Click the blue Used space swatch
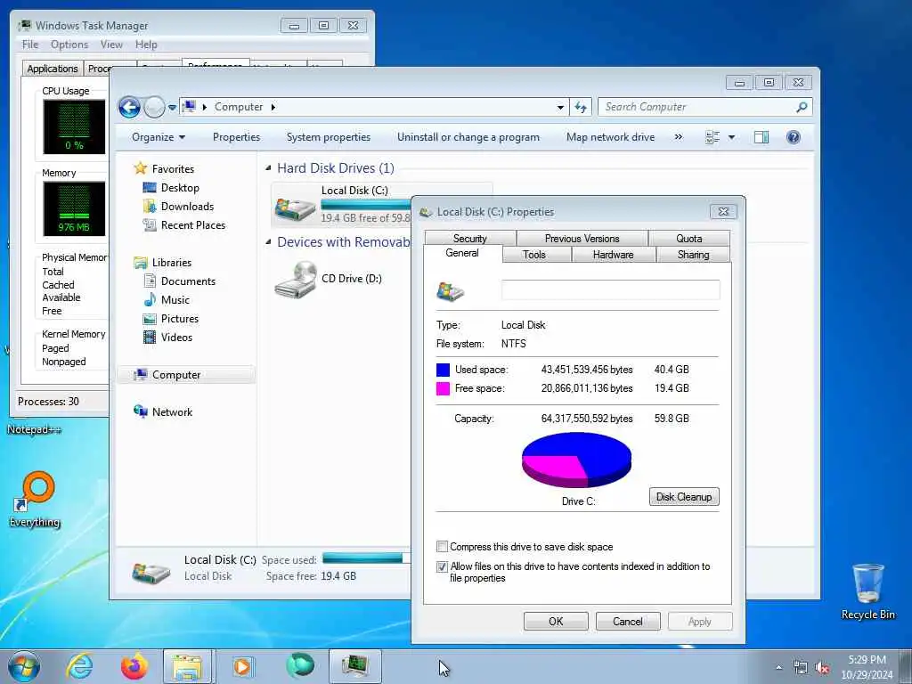912x684 pixels. click(443, 370)
